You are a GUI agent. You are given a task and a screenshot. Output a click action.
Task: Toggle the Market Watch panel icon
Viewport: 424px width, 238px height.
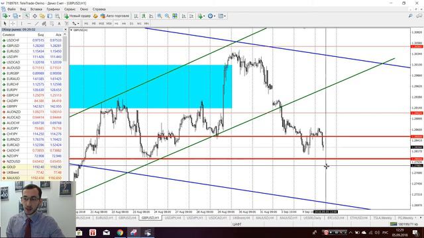[x=27, y=16]
